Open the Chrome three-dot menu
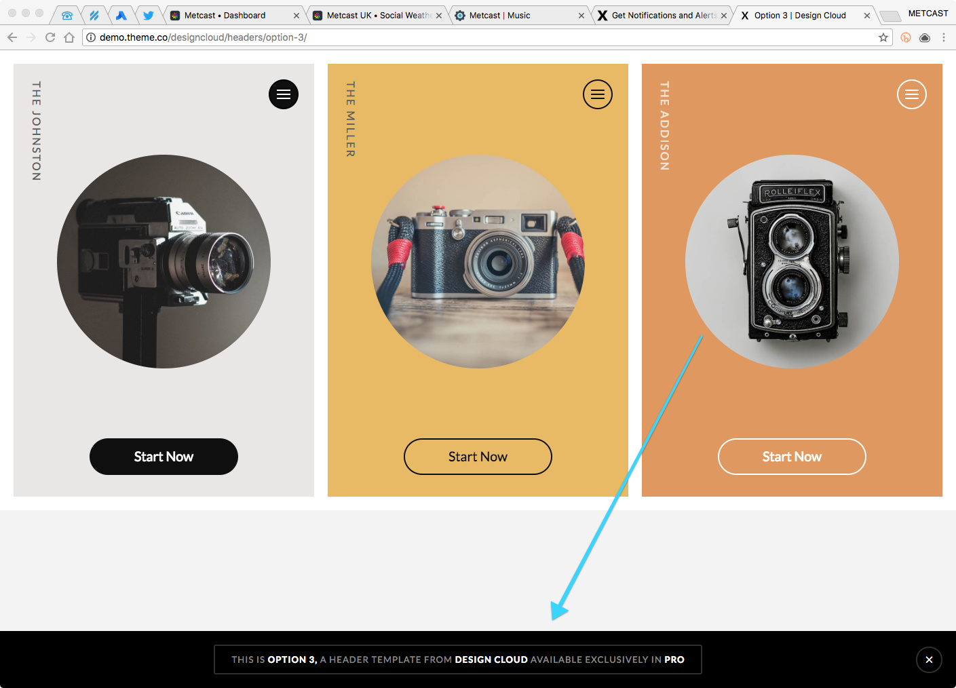The width and height of the screenshot is (956, 688). tap(944, 37)
